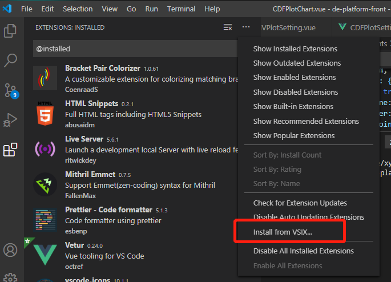The height and width of the screenshot is (282, 391).
Task: Open Source Control view with 9 badge
Action: 11,91
